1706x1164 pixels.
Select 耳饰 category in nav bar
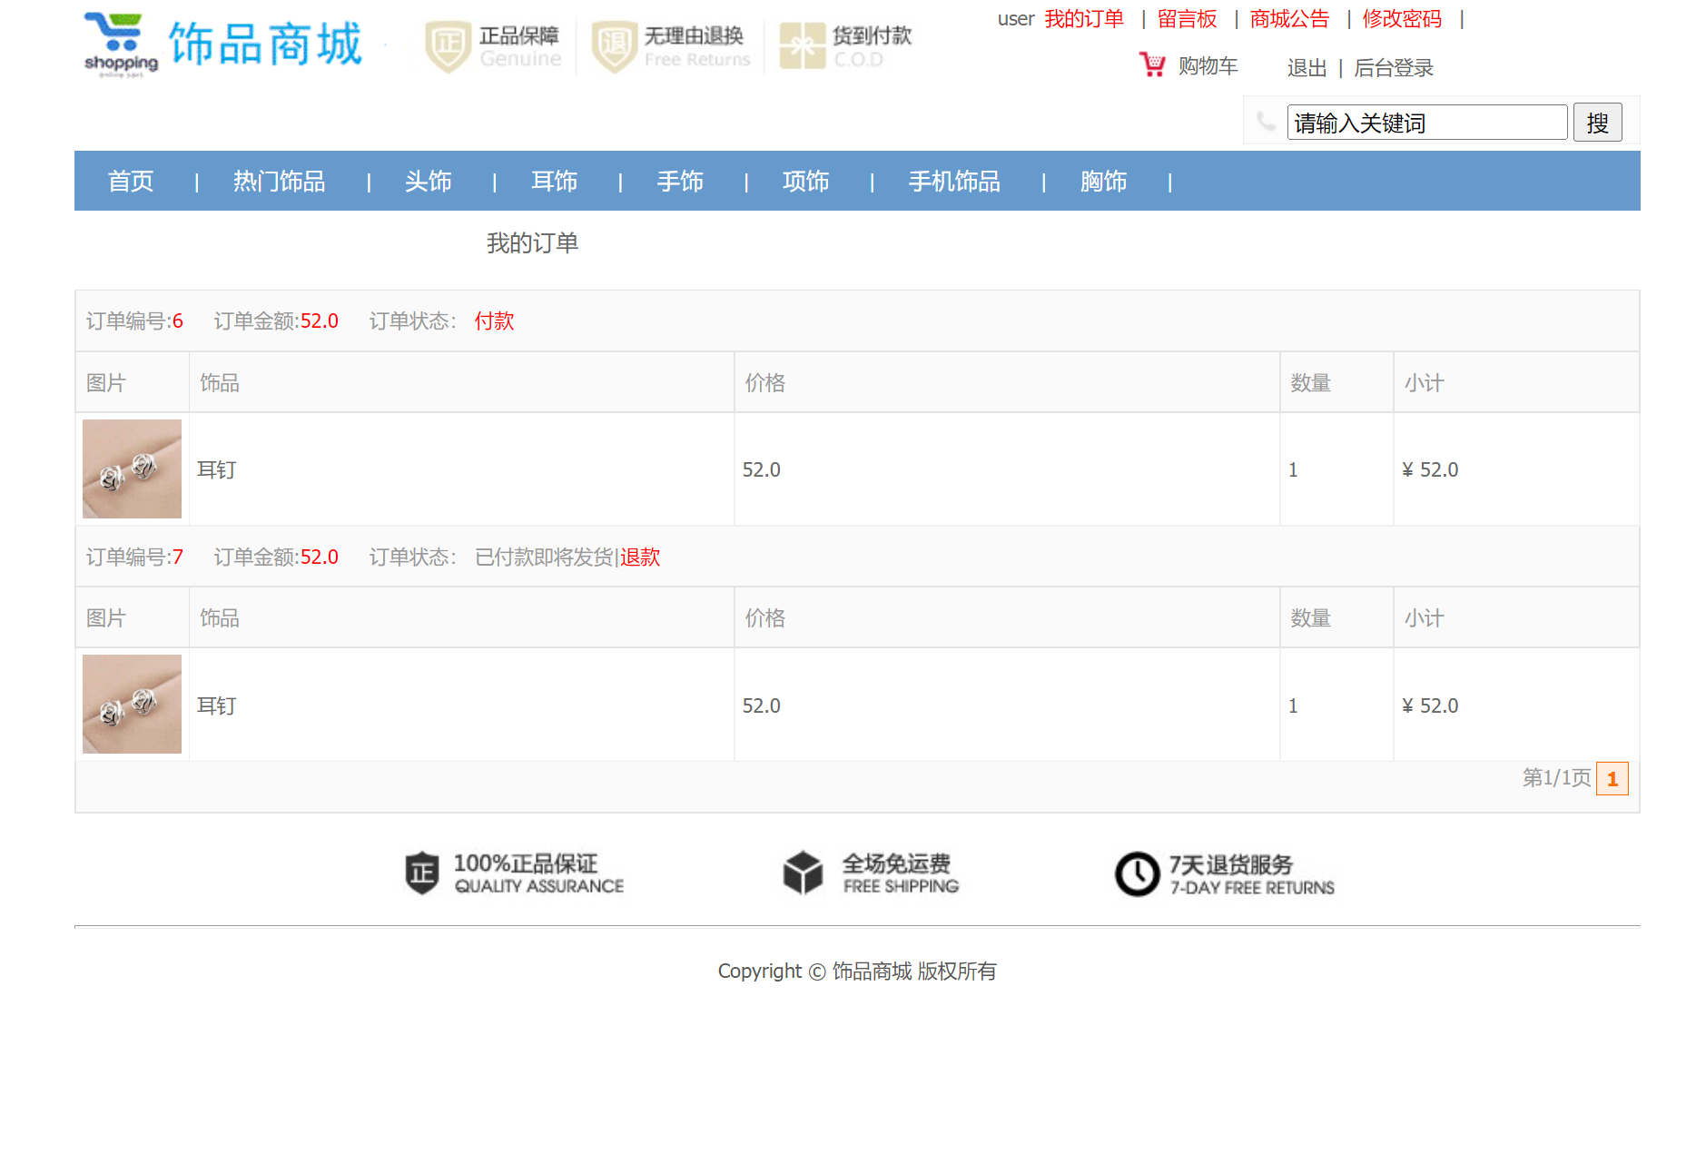point(554,182)
